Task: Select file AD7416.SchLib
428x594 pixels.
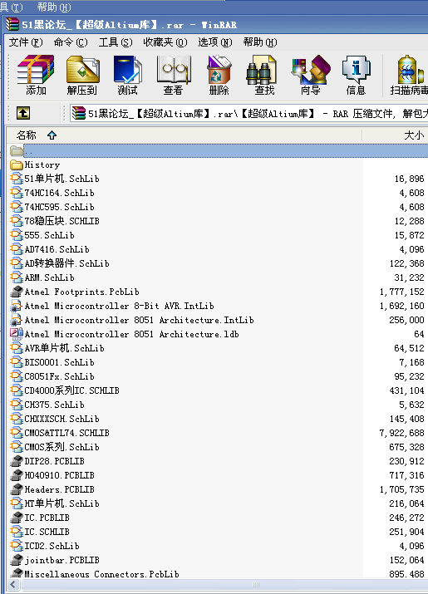Action: 57,249
